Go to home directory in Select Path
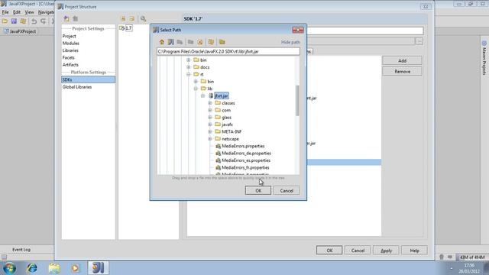Screen dimensions: 489x275 161,42
